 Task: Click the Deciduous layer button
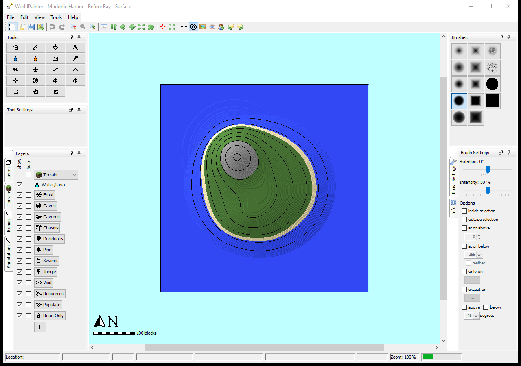[x=49, y=239]
